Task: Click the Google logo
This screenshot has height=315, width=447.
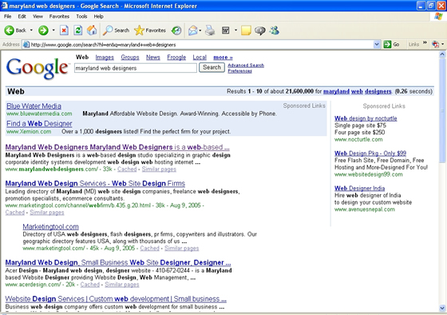Action: coord(38,68)
